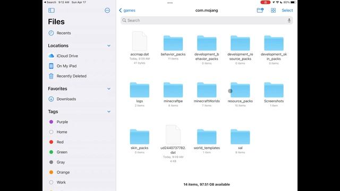
Task: Create a new folder with toolbar icon
Action: 260,10
